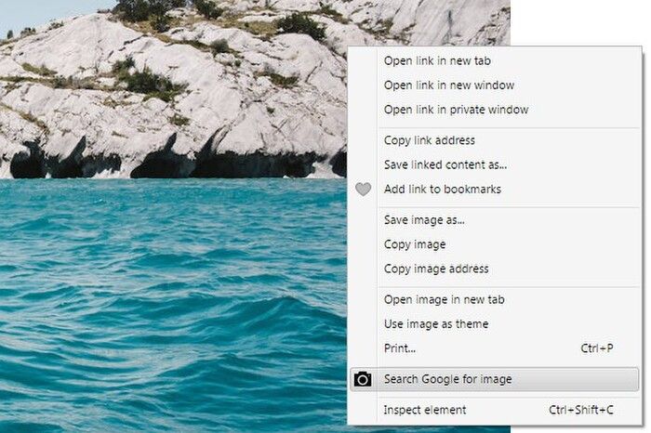Select Search Google for image
Viewport: 651px width, 433px height.
[x=447, y=379]
